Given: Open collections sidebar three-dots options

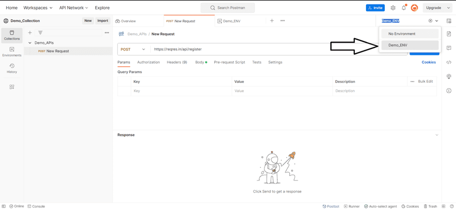Looking at the screenshot, I should 107,33.
